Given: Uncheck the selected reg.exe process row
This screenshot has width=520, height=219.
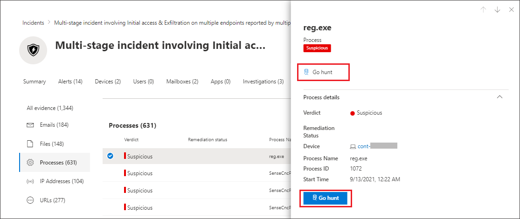Looking at the screenshot, I should (x=111, y=156).
